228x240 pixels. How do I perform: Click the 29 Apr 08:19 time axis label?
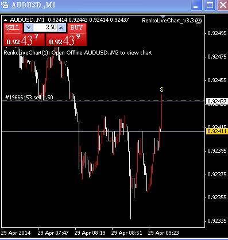90,233
